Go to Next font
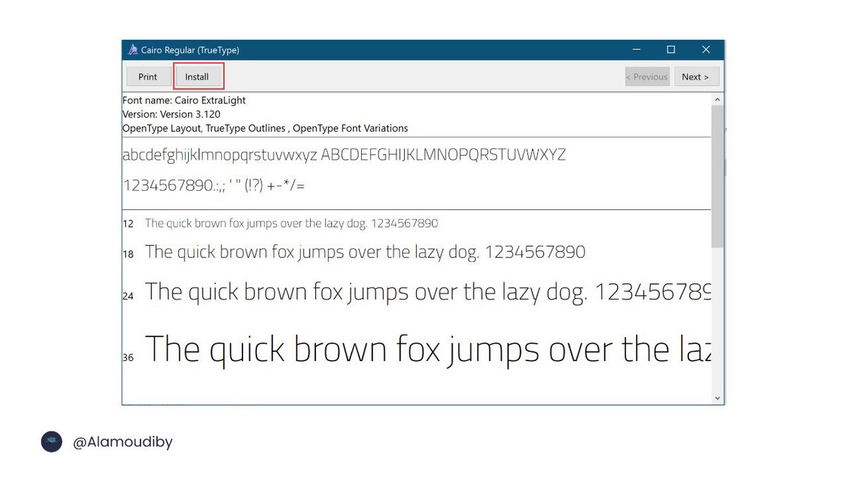The image size is (848, 477). [696, 76]
